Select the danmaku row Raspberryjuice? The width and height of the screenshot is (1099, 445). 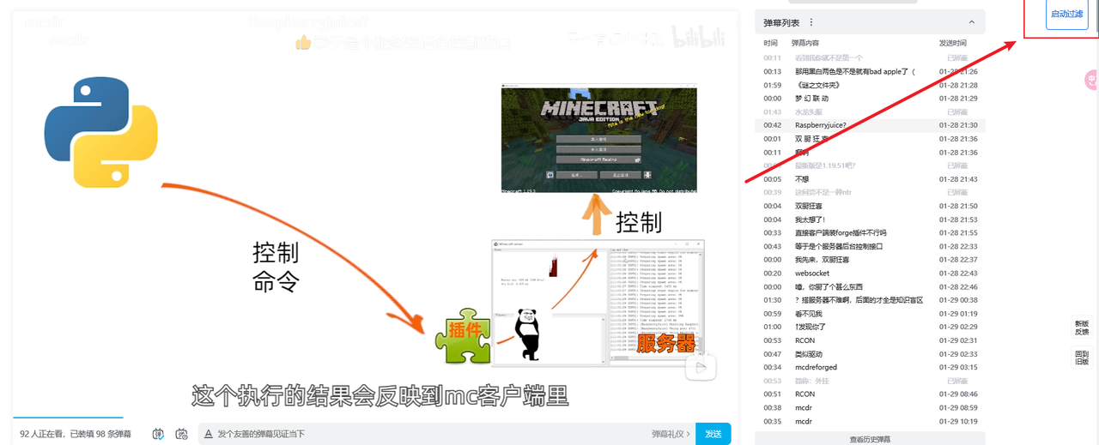[870, 125]
